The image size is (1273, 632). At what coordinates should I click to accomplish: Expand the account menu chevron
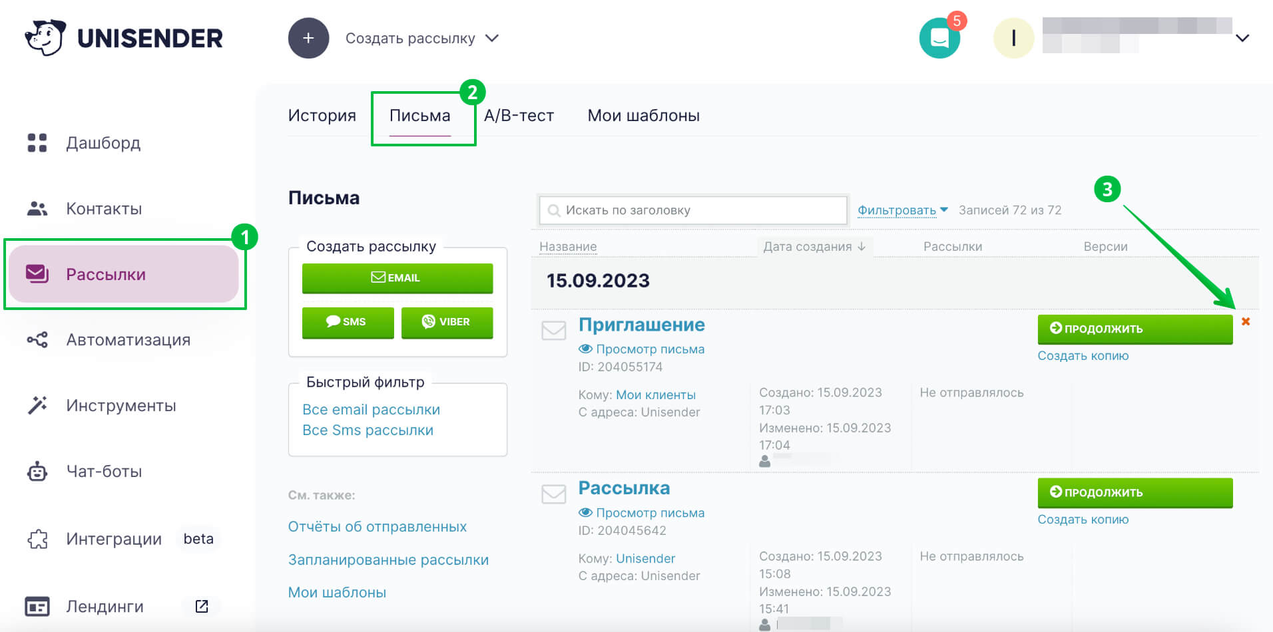[x=1242, y=38]
